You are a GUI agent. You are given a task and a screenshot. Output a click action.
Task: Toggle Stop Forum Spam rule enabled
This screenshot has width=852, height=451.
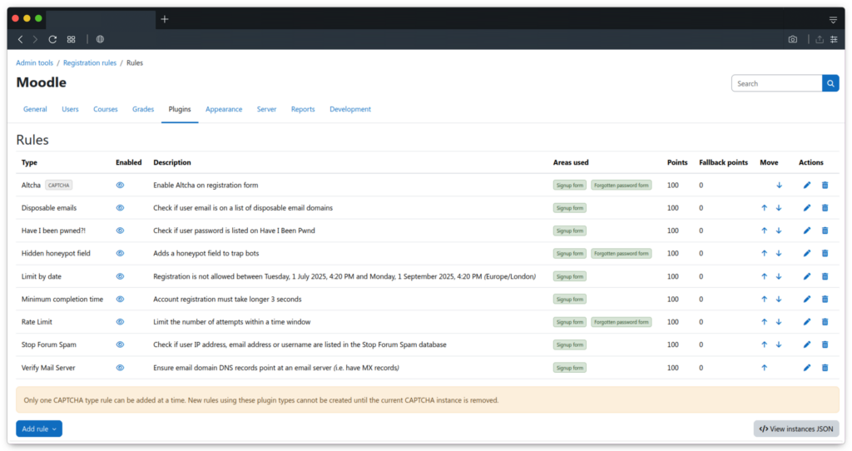tap(120, 345)
